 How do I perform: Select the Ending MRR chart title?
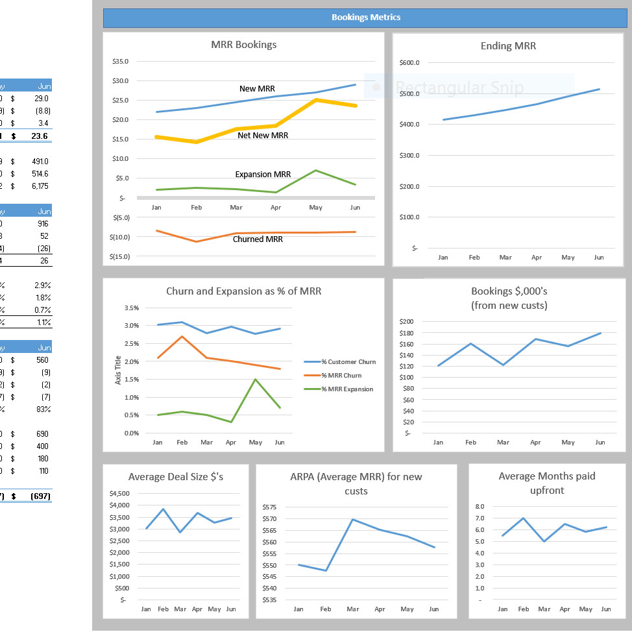pyautogui.click(x=508, y=46)
